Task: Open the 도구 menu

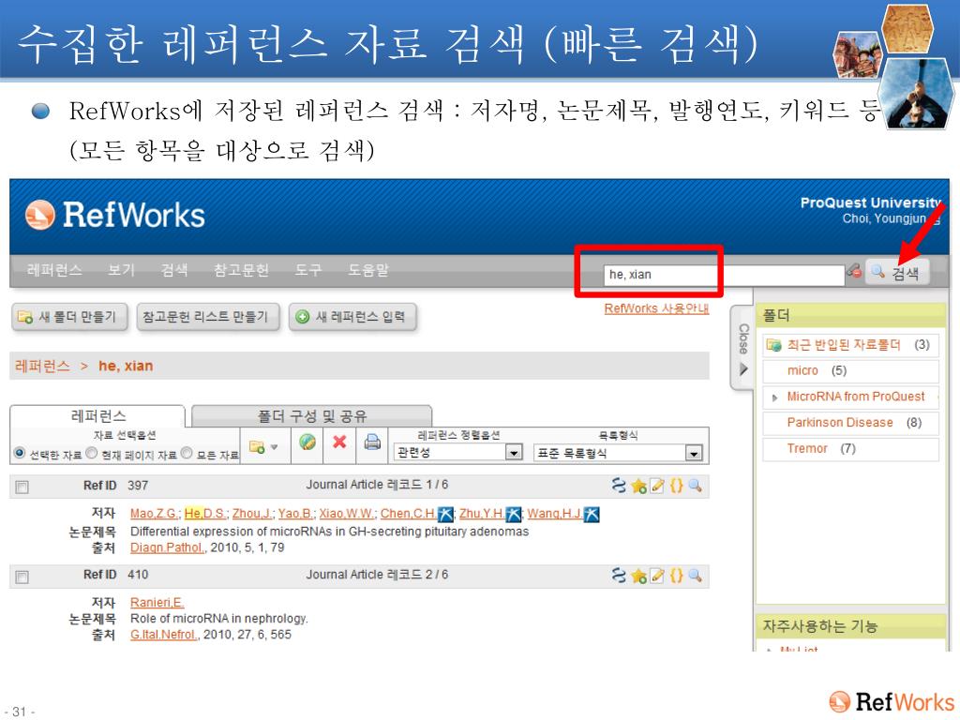Action: coord(307,270)
